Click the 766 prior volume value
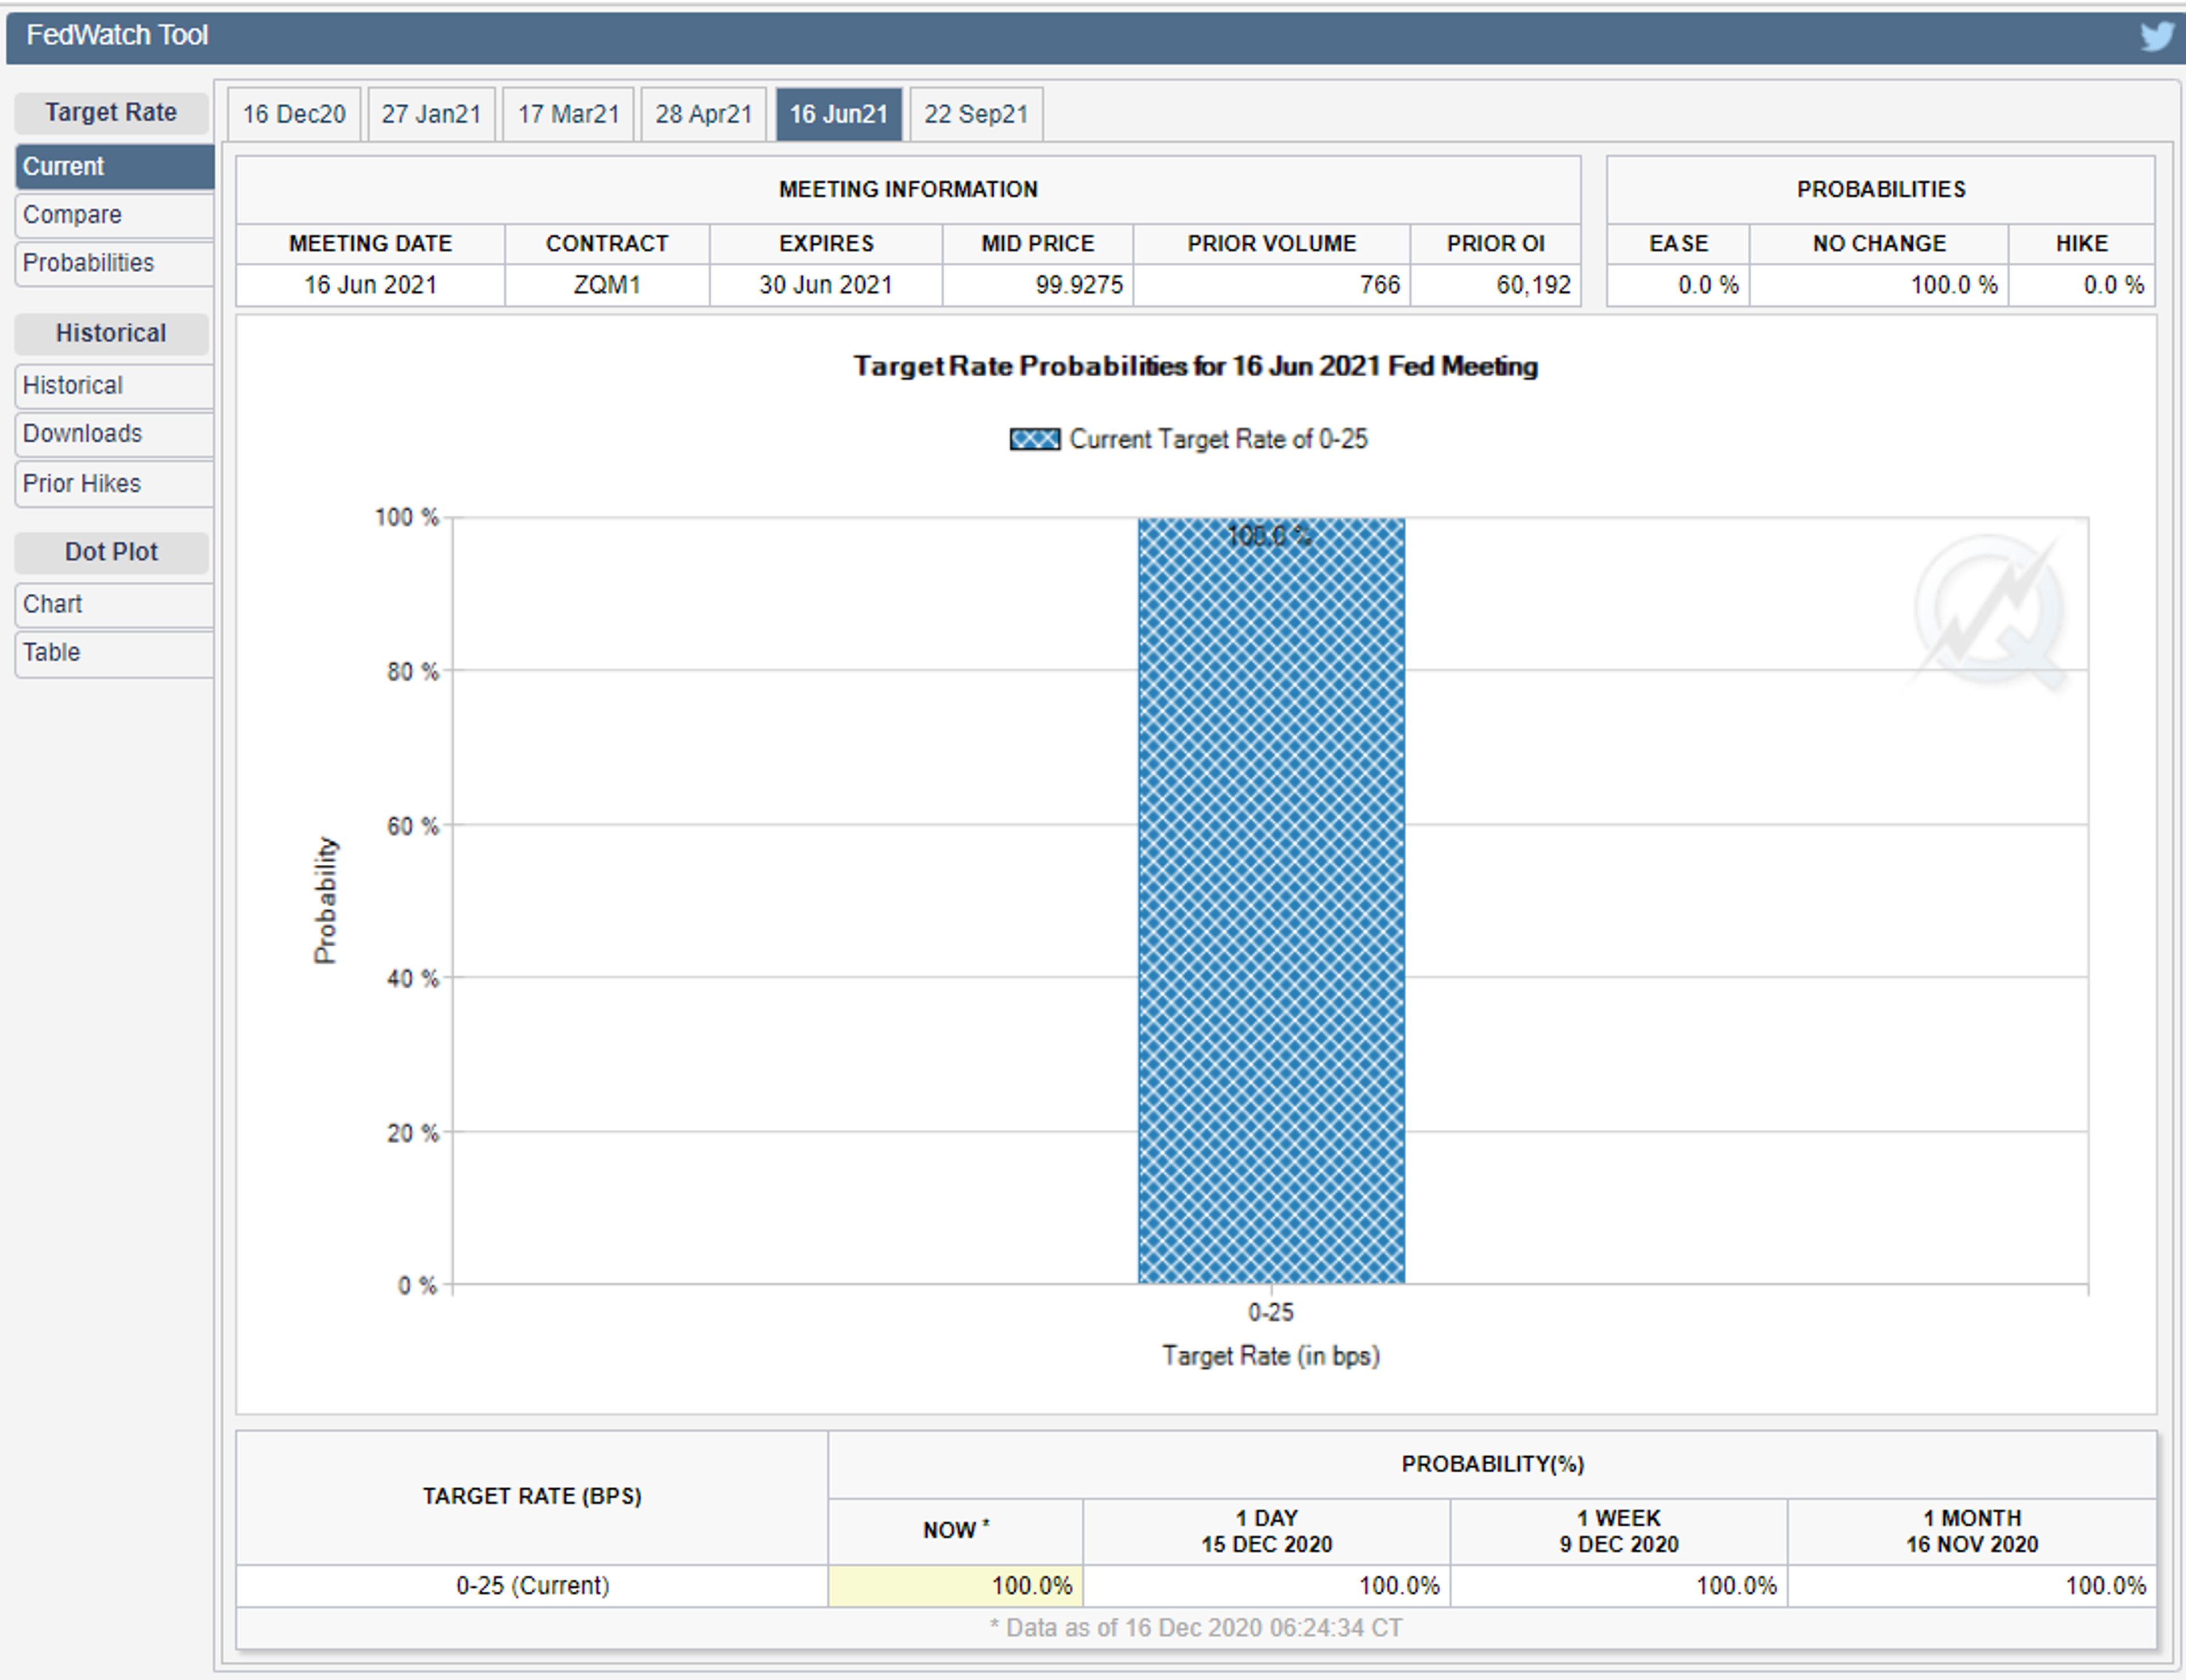Viewport: 2186px width, 1680px height. click(1380, 285)
